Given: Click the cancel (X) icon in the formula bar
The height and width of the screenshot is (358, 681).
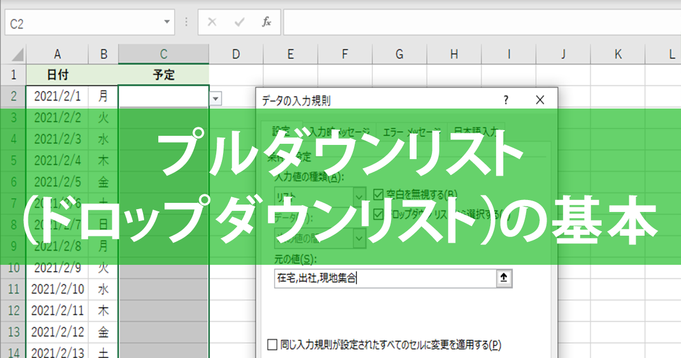Looking at the screenshot, I should [x=212, y=22].
